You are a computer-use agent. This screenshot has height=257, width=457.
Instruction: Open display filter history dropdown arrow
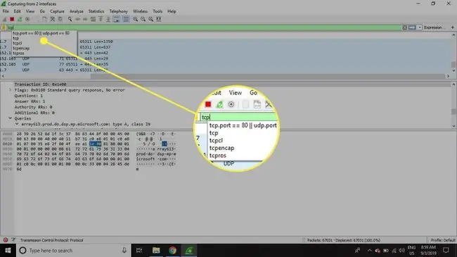[420, 27]
